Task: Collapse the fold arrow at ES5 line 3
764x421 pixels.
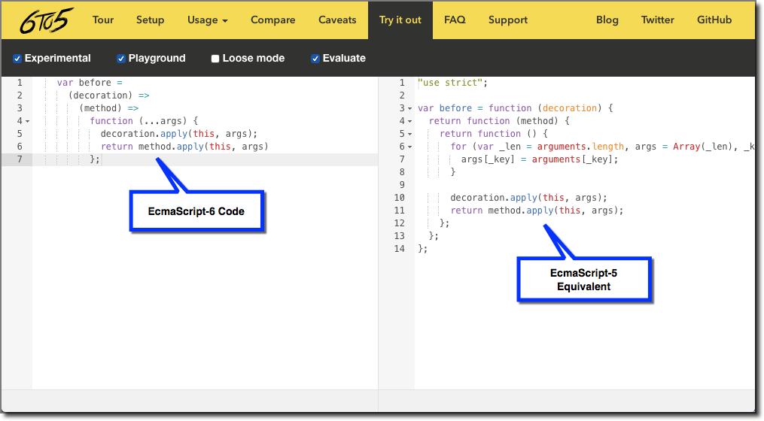Action: coord(409,108)
